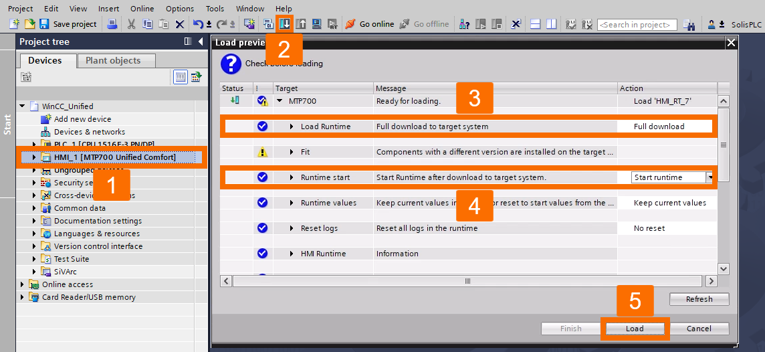Close the Load preview dialog

pyautogui.click(x=731, y=42)
